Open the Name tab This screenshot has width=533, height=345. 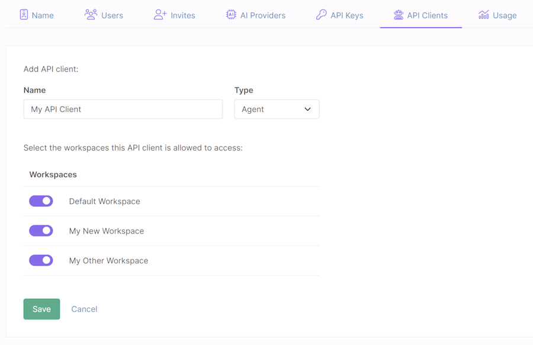(37, 15)
